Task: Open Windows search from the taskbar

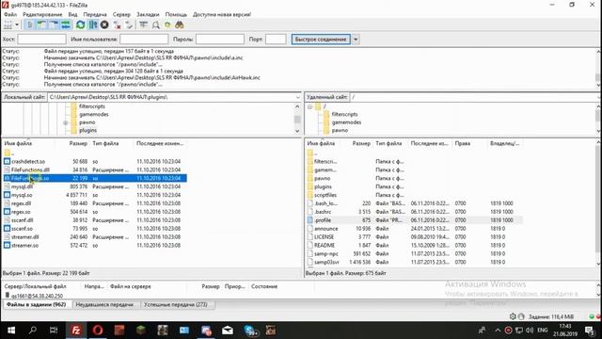Action: (33, 331)
